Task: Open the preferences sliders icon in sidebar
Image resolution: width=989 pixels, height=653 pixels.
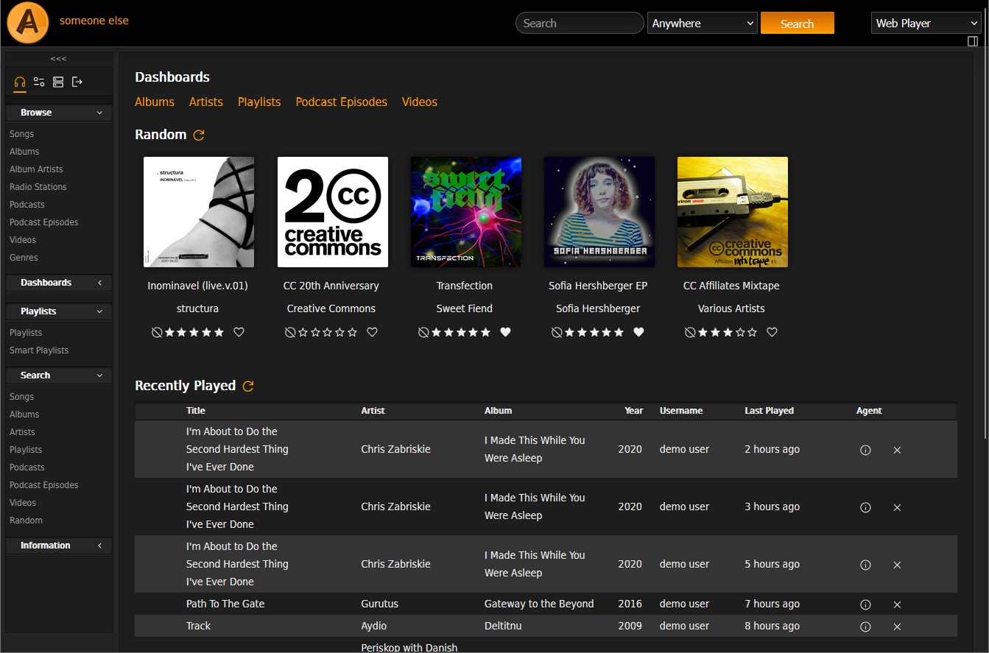Action: 39,82
